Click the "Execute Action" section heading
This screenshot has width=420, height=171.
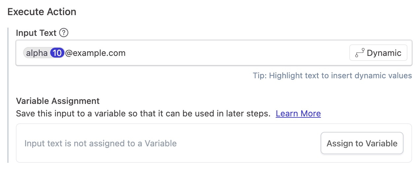point(42,12)
